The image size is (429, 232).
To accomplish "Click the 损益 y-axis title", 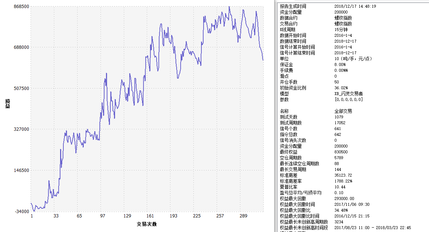I will (7, 104).
